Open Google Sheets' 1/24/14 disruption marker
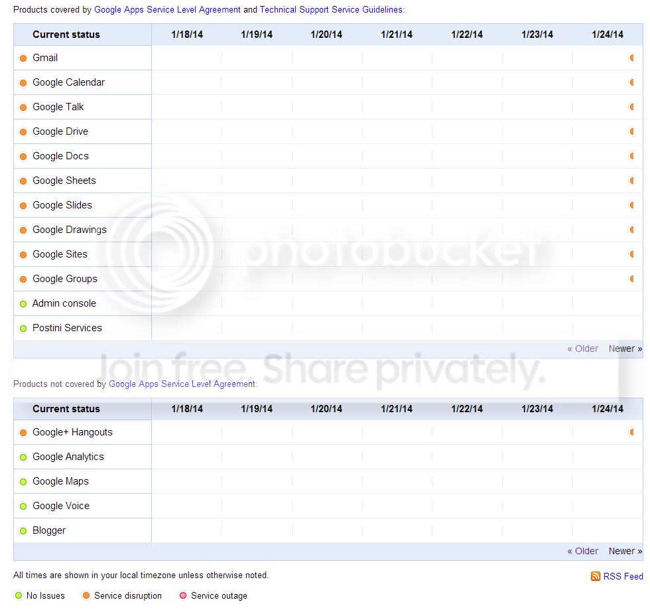Screen dimensions: 650x610 coord(631,181)
